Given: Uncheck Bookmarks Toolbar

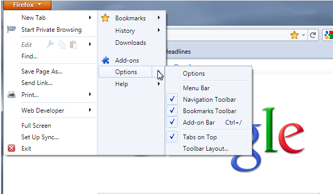Looking at the screenshot, I should point(172,111).
